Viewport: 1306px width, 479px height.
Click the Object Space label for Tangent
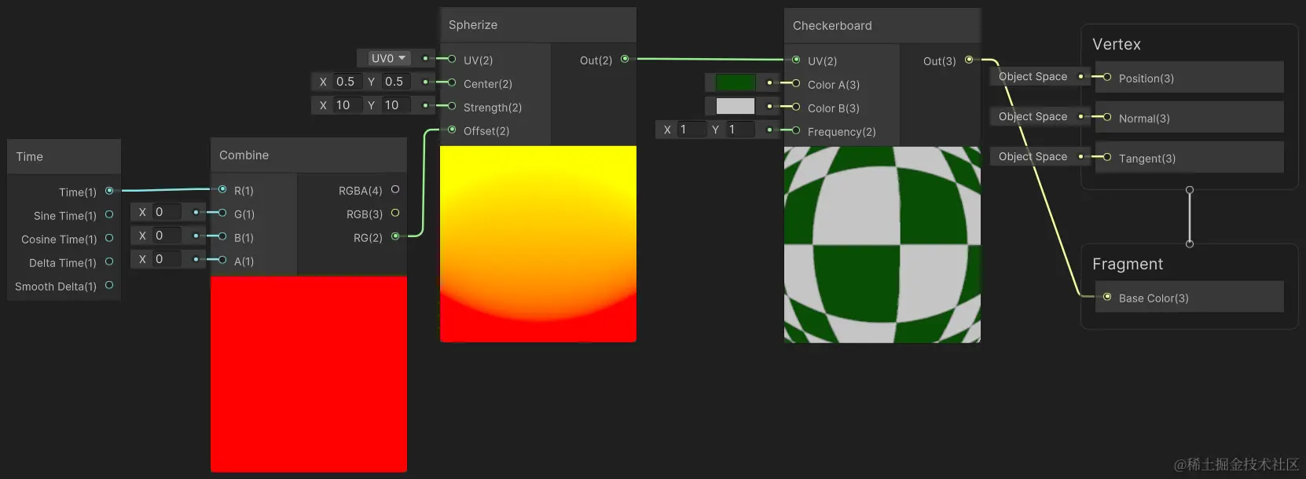point(1033,157)
